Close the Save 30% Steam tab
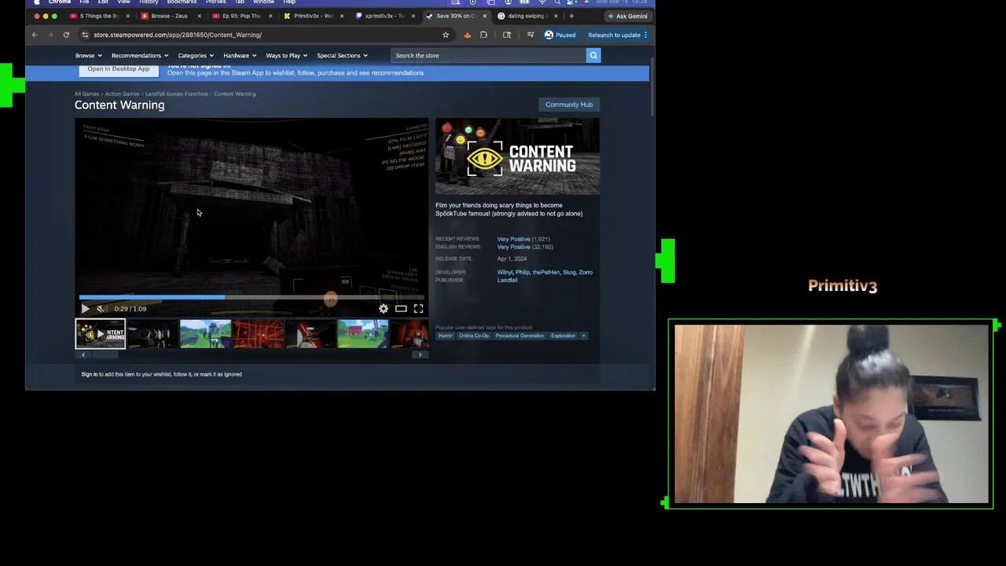 [484, 16]
